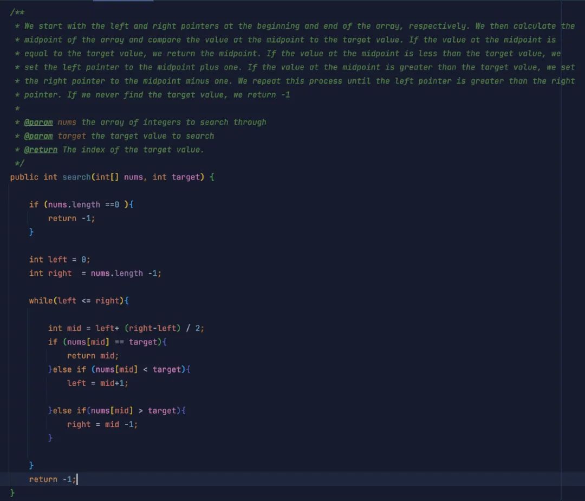Click the 'right = mid -1;' statement

[x=102, y=425]
